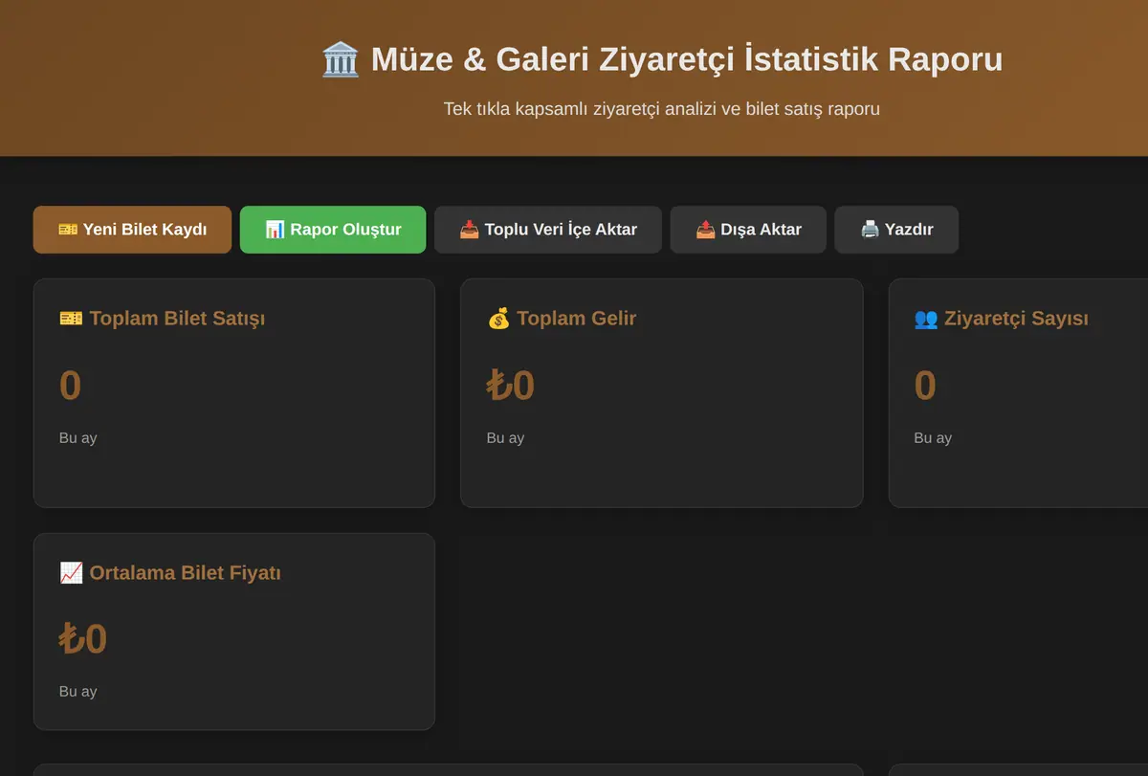Click money bag icon on Toplam Gelir card
This screenshot has width=1148, height=776.
pos(498,319)
